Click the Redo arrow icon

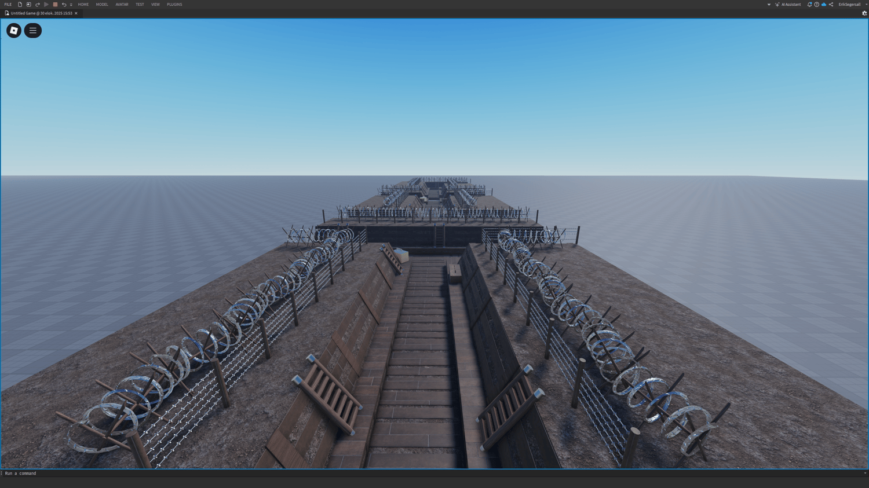(x=38, y=5)
